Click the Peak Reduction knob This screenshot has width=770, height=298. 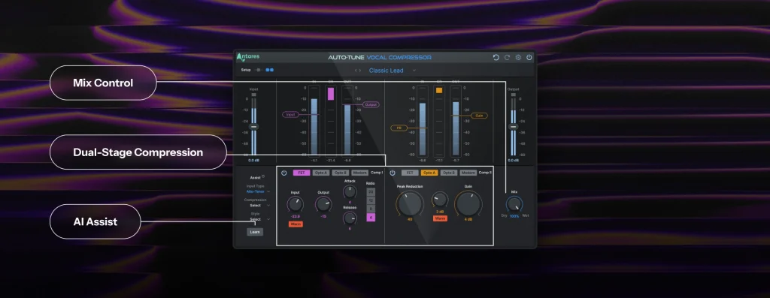tap(410, 203)
